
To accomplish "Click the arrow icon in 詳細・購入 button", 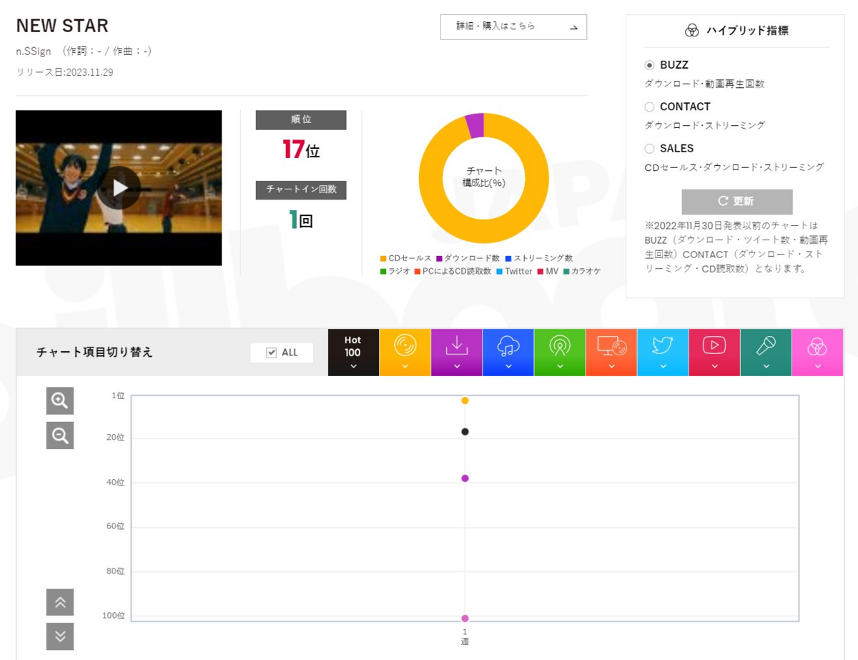I will click(573, 27).
